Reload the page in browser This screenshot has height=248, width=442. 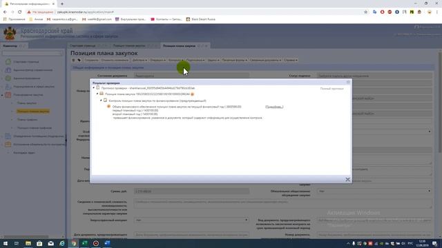20,12
